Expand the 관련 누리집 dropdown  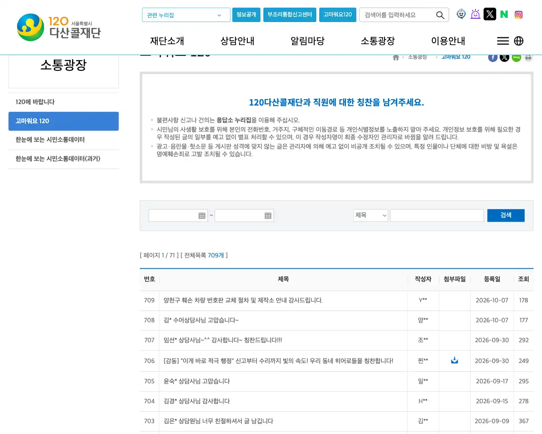click(186, 15)
